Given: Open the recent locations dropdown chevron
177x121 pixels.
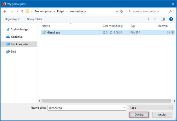Looking at the screenshot, I should pyautogui.click(x=17, y=11).
